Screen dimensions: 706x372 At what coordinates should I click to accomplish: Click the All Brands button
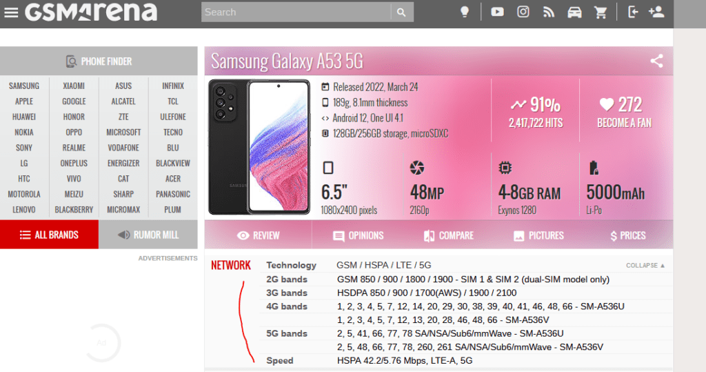coord(49,235)
